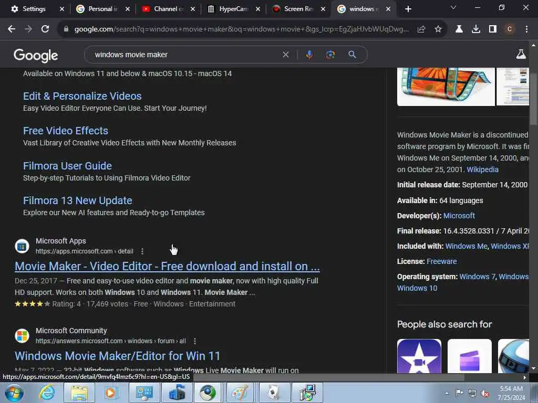Open Chrome downloads icon
Viewport: 538px width, 403px height.
(x=476, y=29)
